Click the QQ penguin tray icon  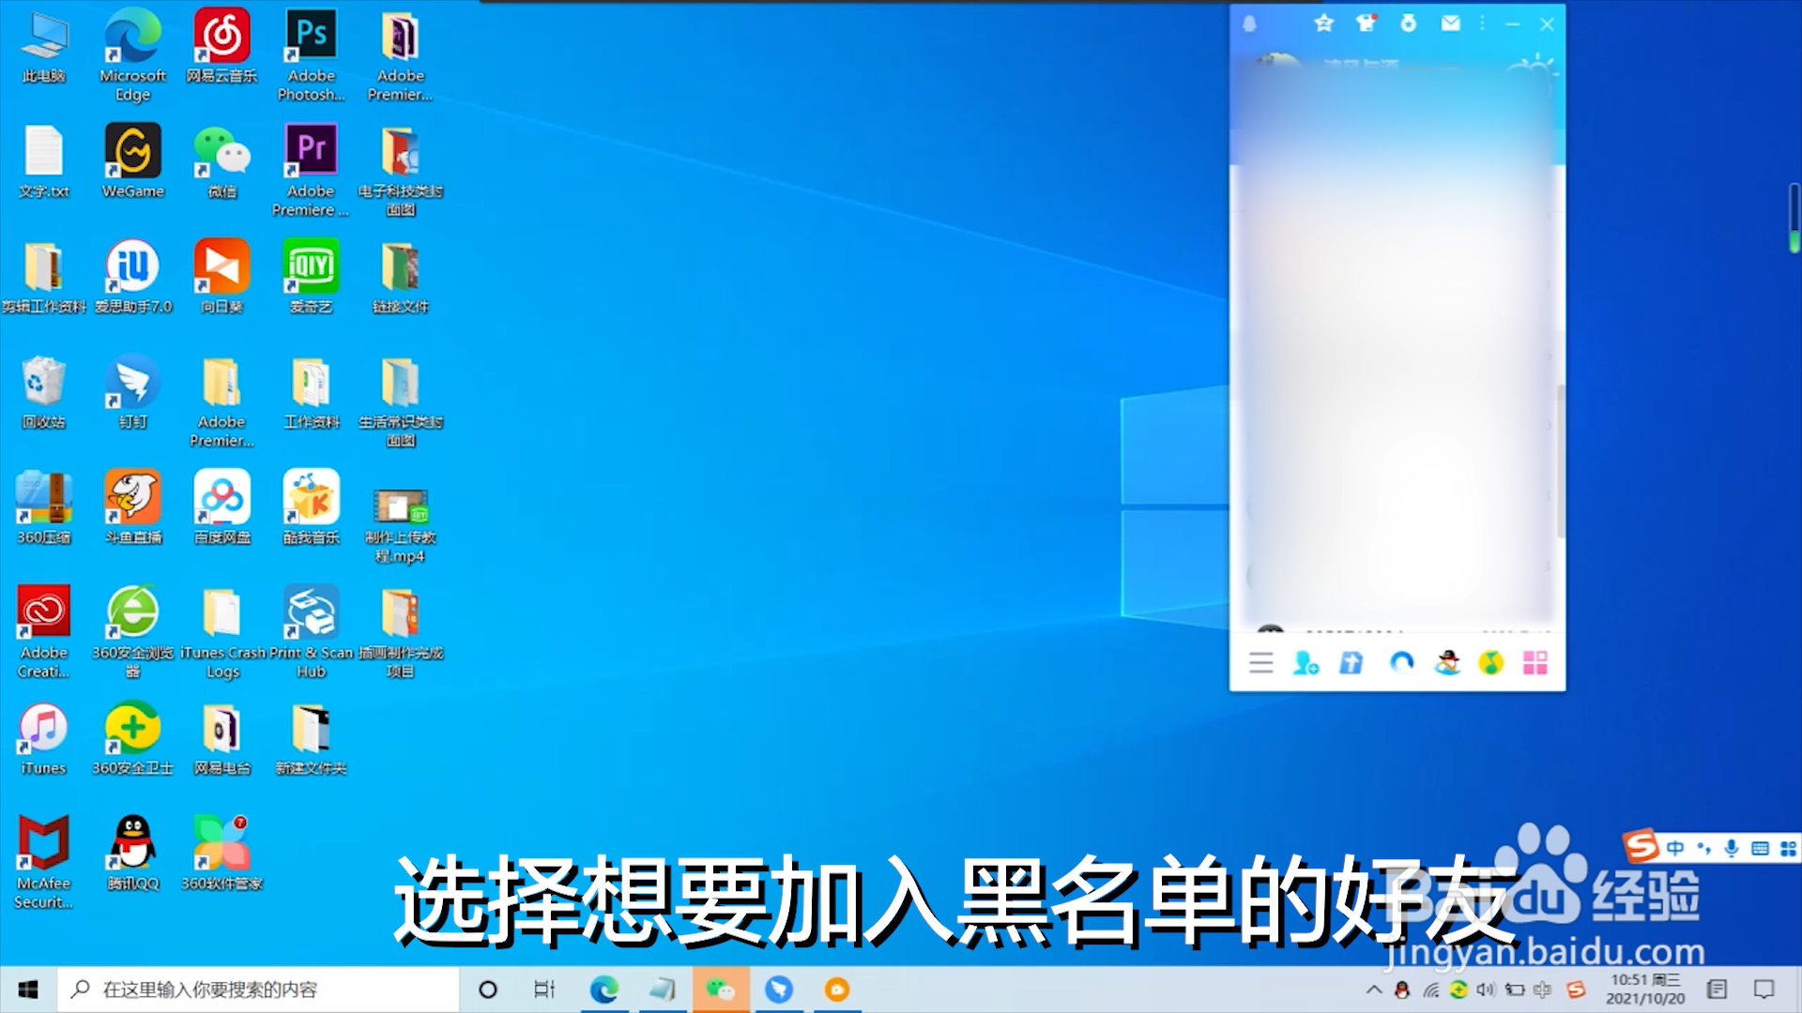point(1402,990)
